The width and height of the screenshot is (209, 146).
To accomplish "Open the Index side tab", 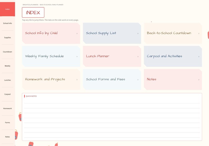I will (7, 9).
